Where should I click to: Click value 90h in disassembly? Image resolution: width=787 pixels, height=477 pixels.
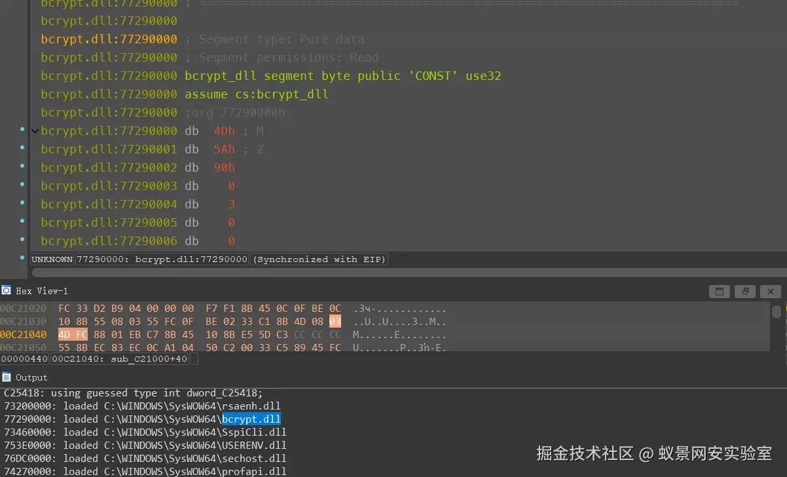224,168
